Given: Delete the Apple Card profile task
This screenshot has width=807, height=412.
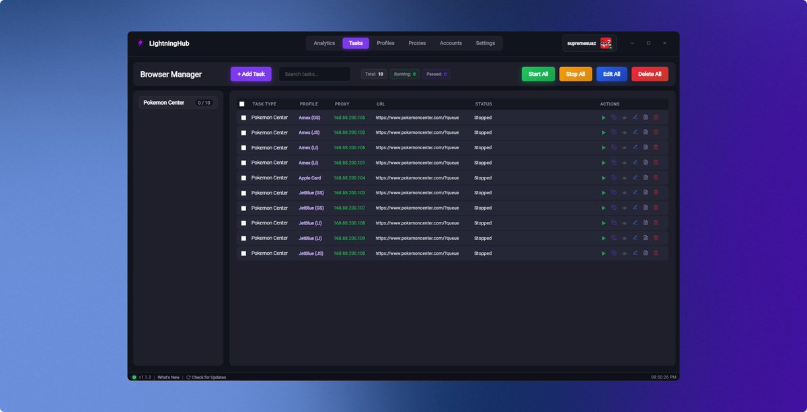Looking at the screenshot, I should (x=656, y=178).
